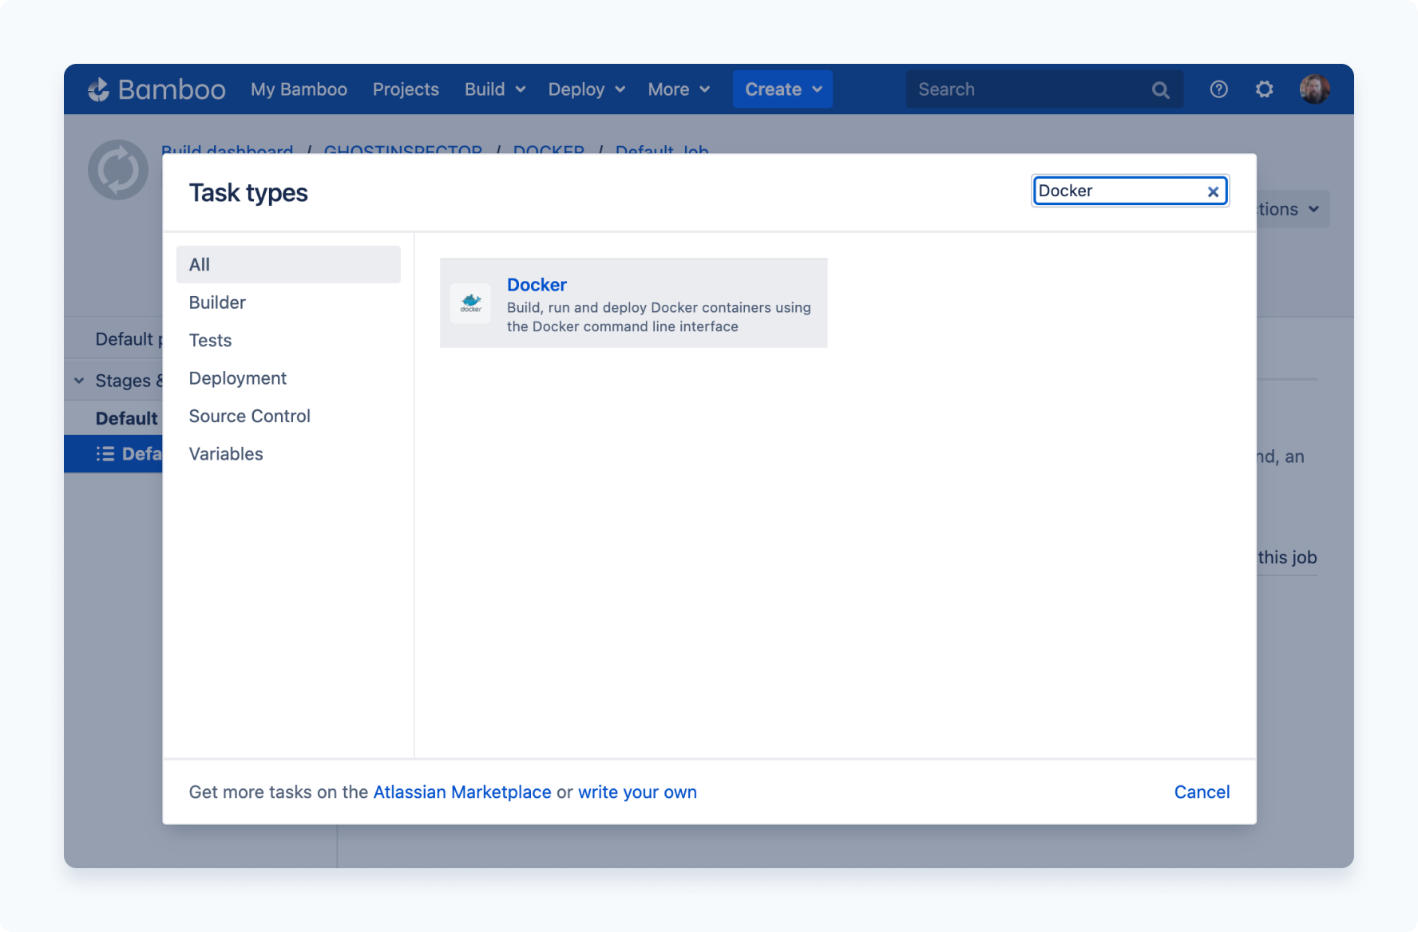Viewport: 1418px width, 932px height.
Task: Click the search magnifier icon in navbar
Action: coord(1160,89)
